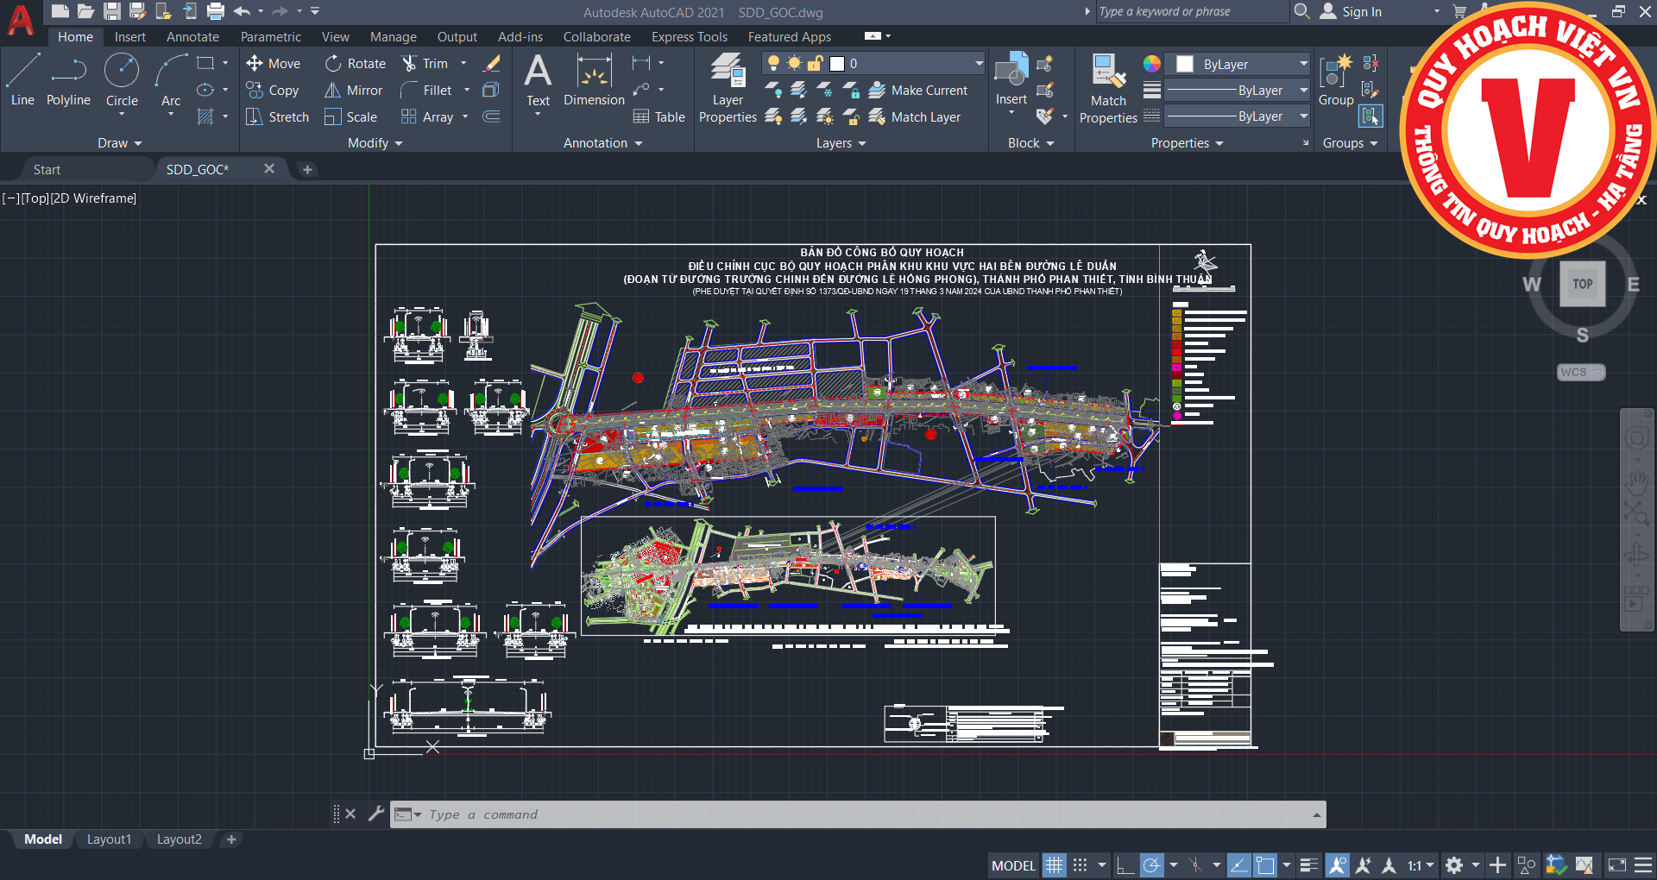Open the Layout1 tab

tap(109, 839)
